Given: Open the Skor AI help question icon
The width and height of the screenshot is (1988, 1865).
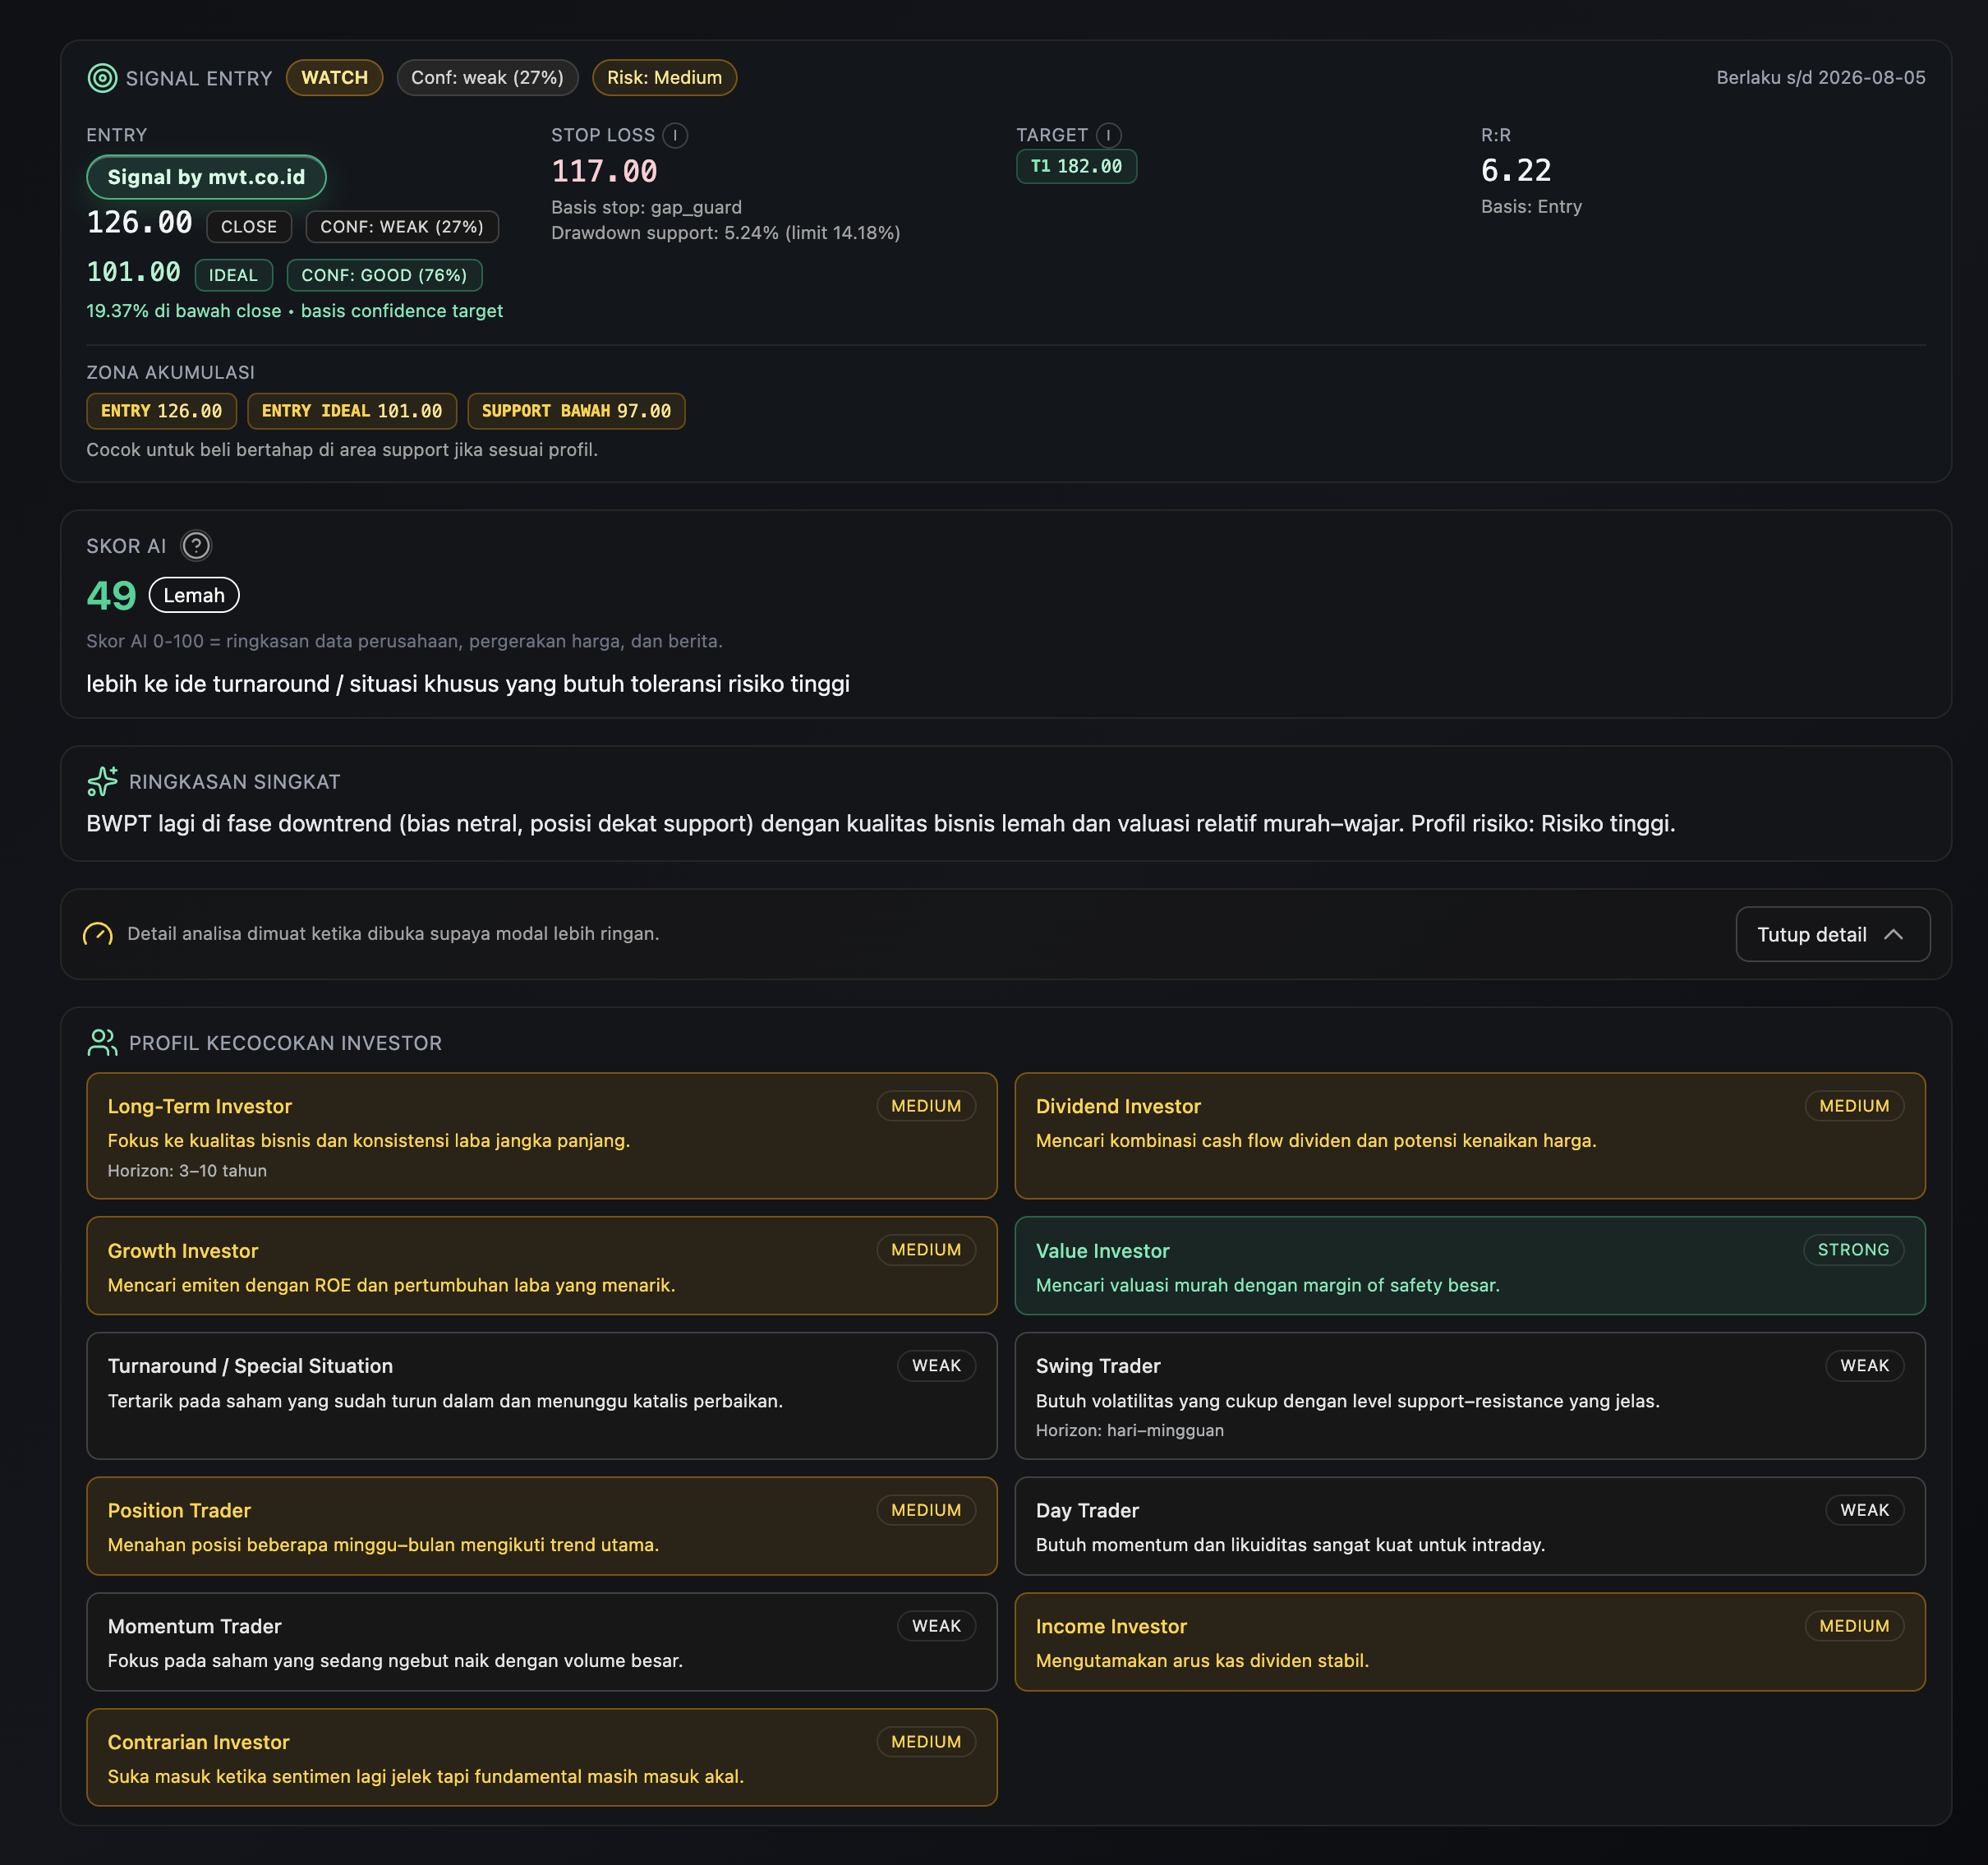Looking at the screenshot, I should pos(196,546).
